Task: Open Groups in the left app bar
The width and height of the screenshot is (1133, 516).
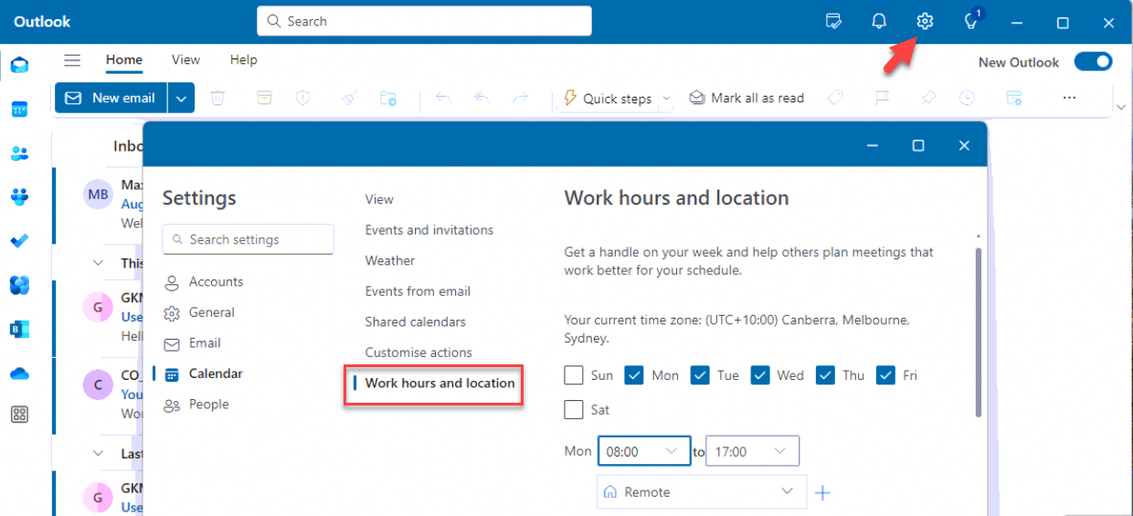Action: click(19, 196)
